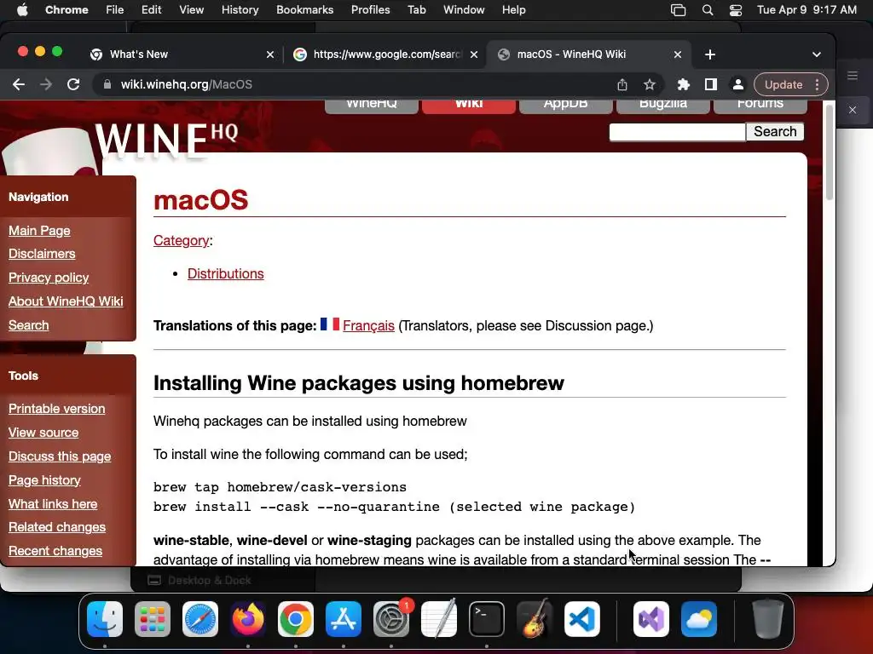873x654 pixels.
Task: Click the wiki search input field
Action: pyautogui.click(x=677, y=132)
